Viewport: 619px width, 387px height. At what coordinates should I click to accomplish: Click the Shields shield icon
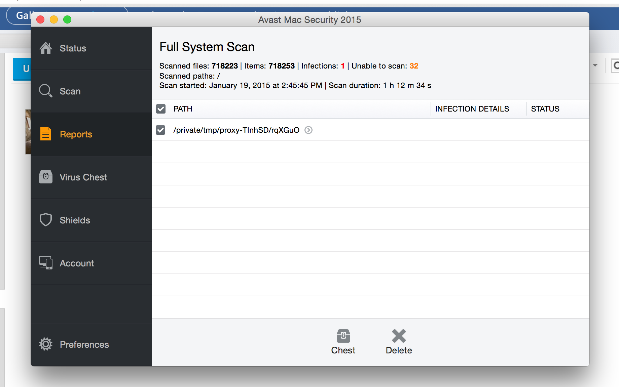coord(46,220)
